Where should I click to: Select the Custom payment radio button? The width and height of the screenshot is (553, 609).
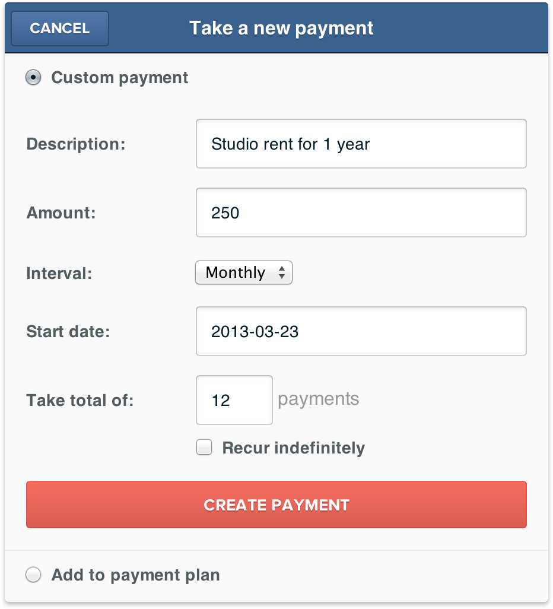[34, 77]
